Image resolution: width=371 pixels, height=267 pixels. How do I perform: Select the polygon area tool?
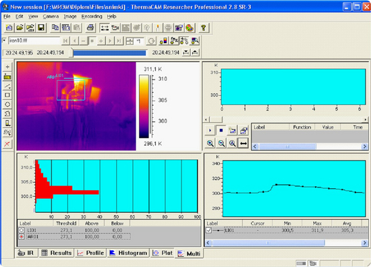(x=7, y=113)
